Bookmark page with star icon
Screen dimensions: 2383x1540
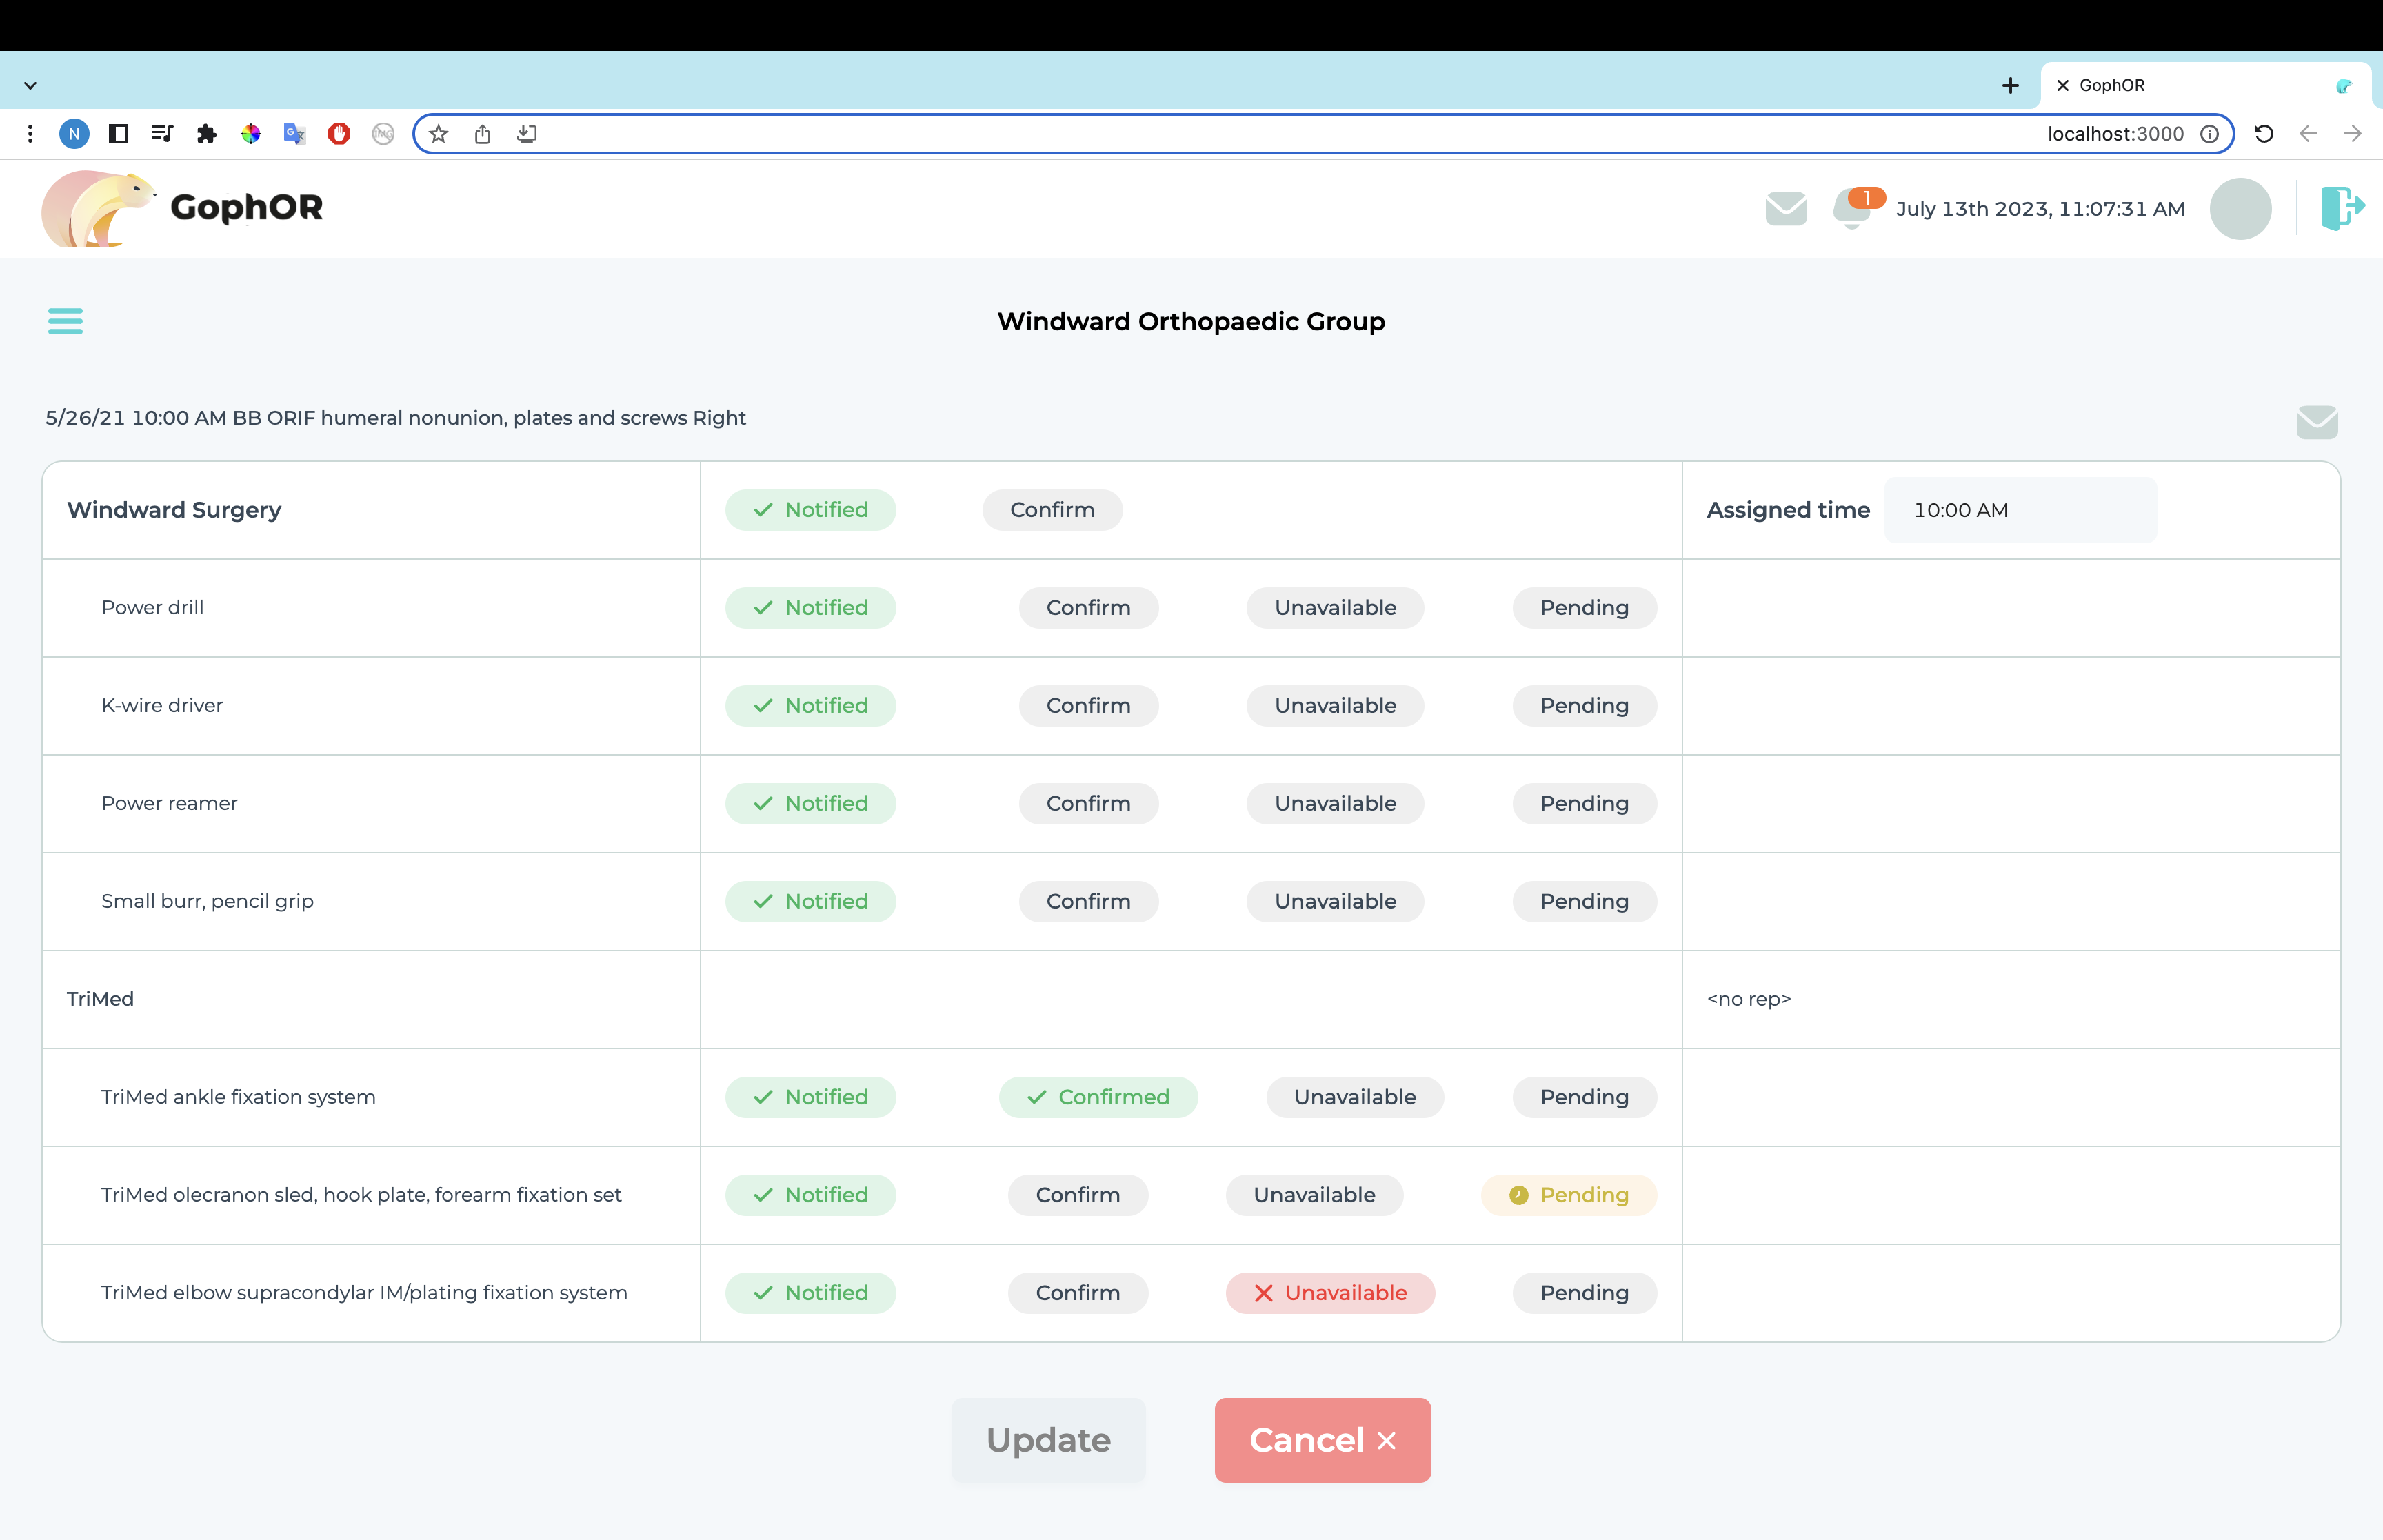click(438, 134)
